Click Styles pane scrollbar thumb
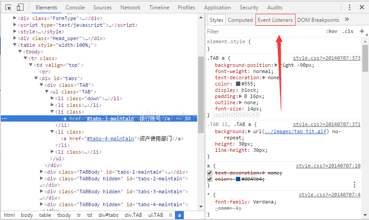The image size is (369, 220). point(365,58)
